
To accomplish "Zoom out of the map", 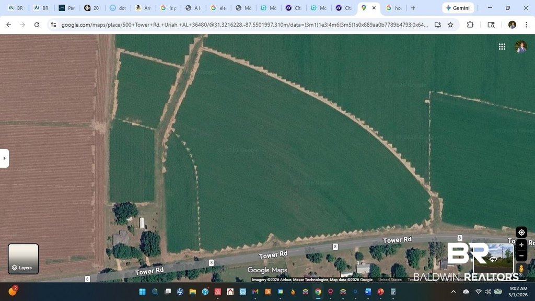I will click(x=521, y=256).
